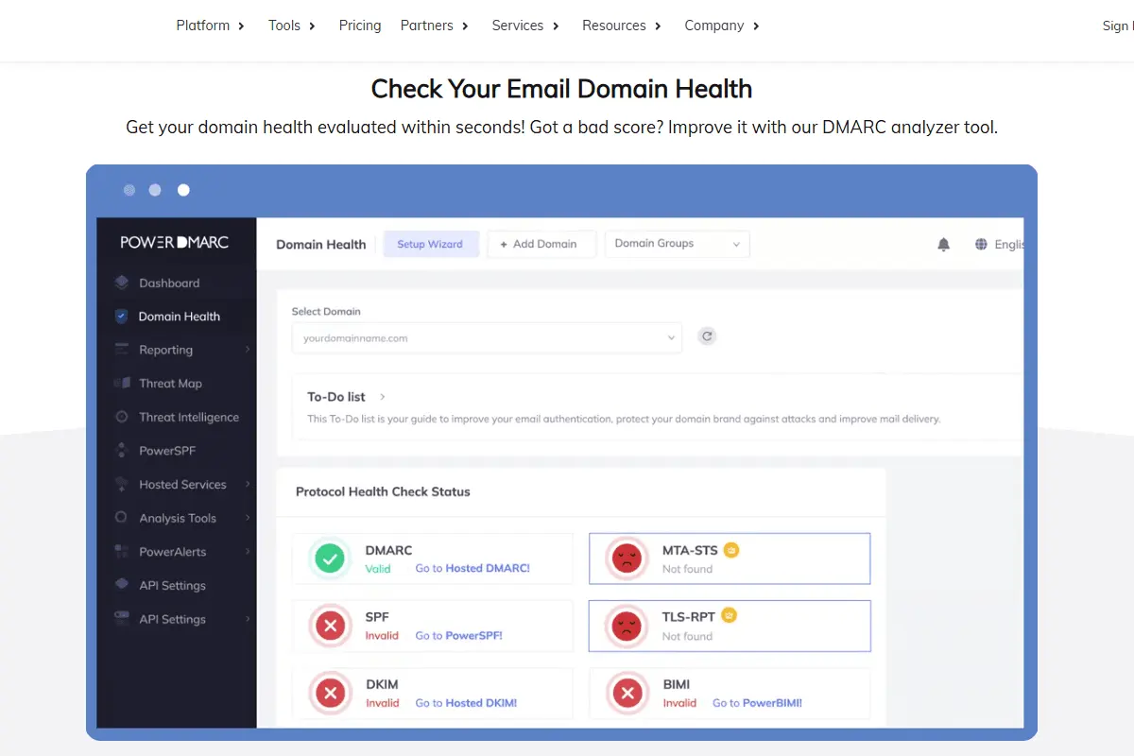Follow the Go to PowerSPF link
The height and width of the screenshot is (756, 1134).
pos(458,636)
